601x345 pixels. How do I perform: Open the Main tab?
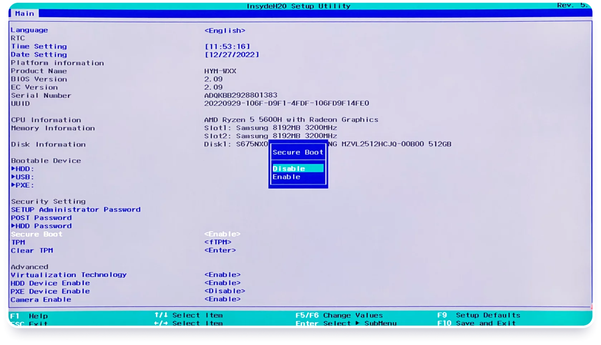[x=24, y=14]
